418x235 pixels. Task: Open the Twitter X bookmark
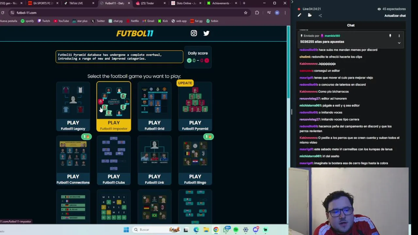click(x=98, y=21)
